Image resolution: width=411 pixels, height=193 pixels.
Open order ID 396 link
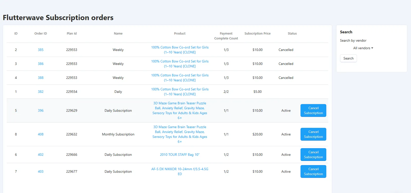pyautogui.click(x=41, y=110)
